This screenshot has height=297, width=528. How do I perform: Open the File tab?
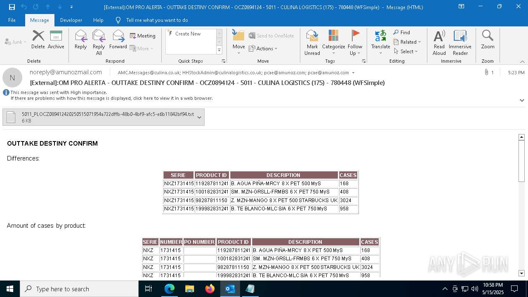(x=12, y=20)
